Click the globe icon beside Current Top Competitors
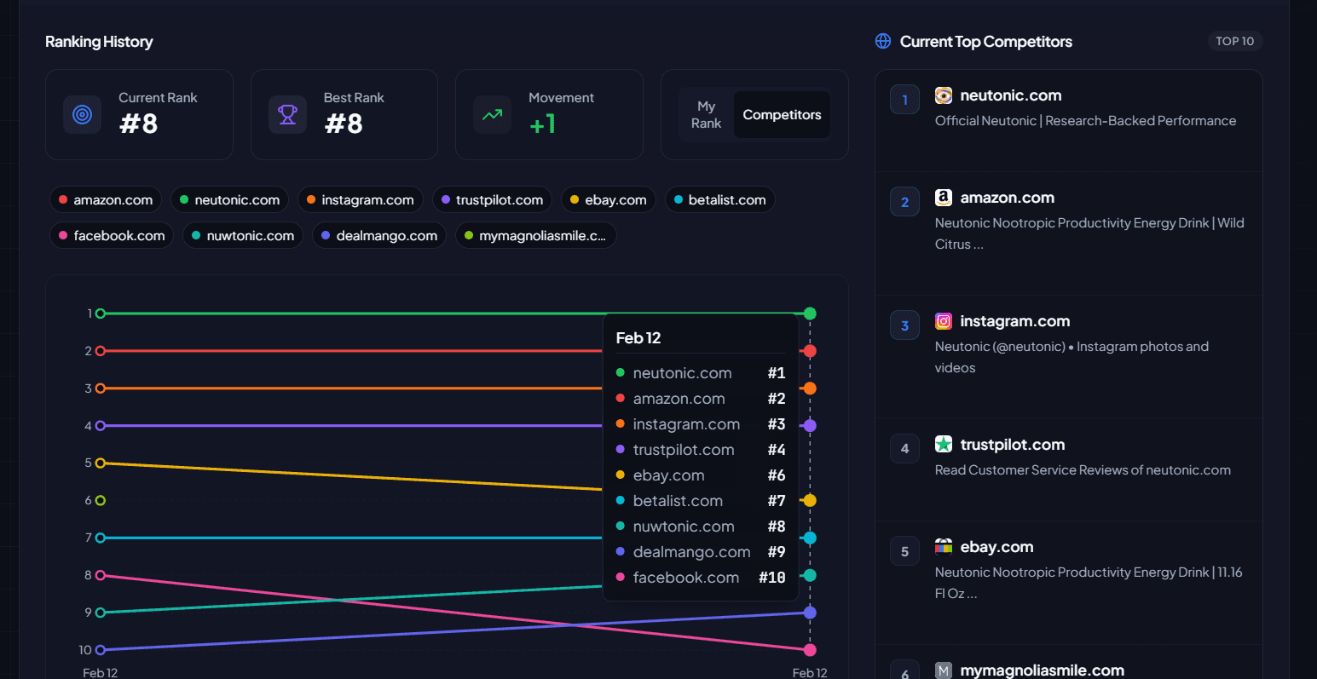Viewport: 1317px width, 679px height. pyautogui.click(x=882, y=40)
